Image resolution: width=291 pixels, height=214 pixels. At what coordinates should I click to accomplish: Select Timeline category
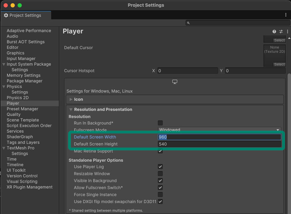(15, 164)
